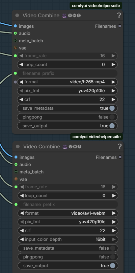Open the input_color_depth 16bit dropdown
This screenshot has height=273, width=135.
[x=68, y=239]
